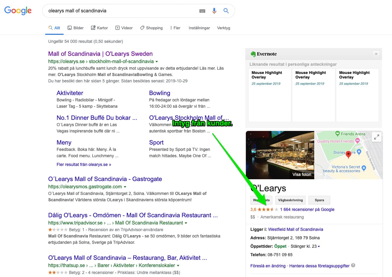Open the on-screen keyboard icon in search bar
Image resolution: width=392 pixels, height=277 pixels.
202,11
